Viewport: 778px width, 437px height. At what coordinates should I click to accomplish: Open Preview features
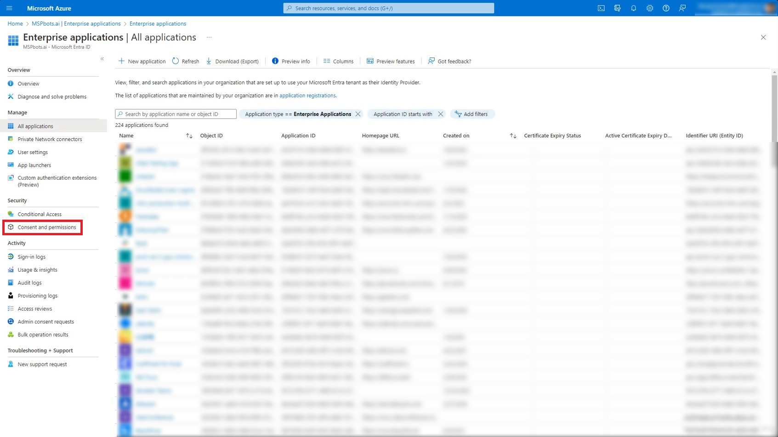coord(391,61)
